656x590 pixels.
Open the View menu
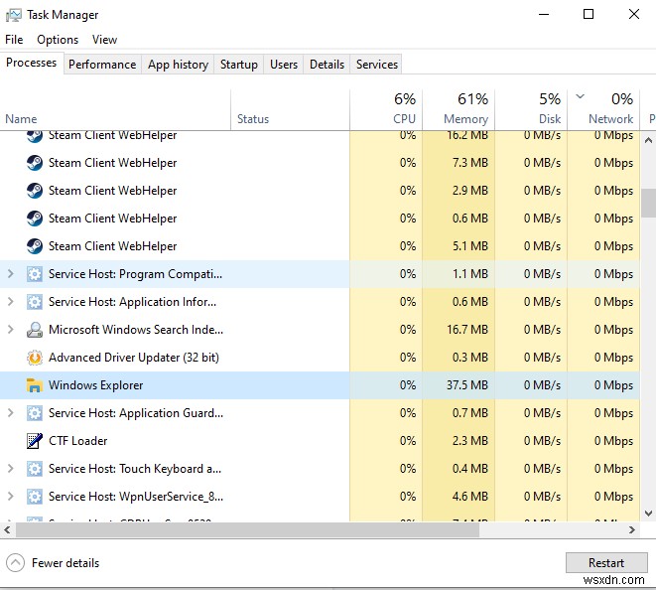pos(104,40)
